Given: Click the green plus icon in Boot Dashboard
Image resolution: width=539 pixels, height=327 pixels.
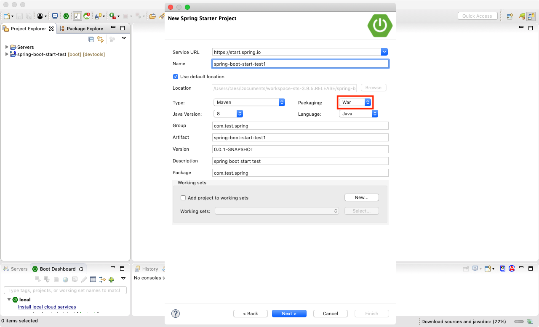Looking at the screenshot, I should [x=112, y=279].
